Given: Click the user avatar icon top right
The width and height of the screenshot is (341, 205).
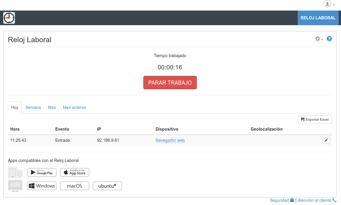Looking at the screenshot, I should [x=327, y=4].
